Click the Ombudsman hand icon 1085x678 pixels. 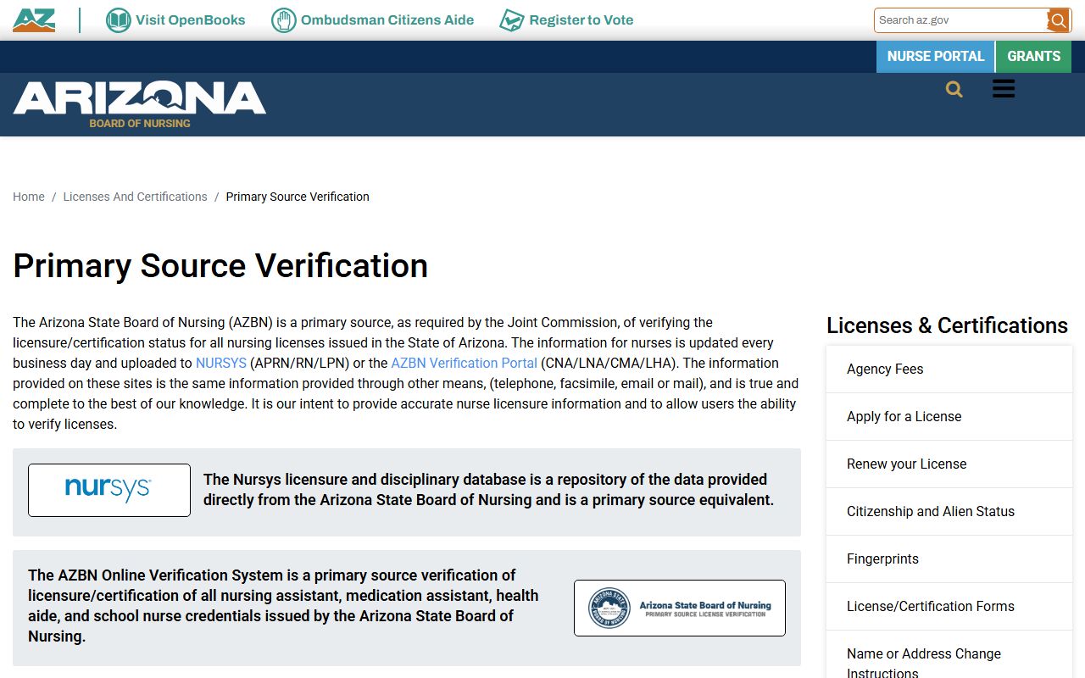(x=283, y=20)
